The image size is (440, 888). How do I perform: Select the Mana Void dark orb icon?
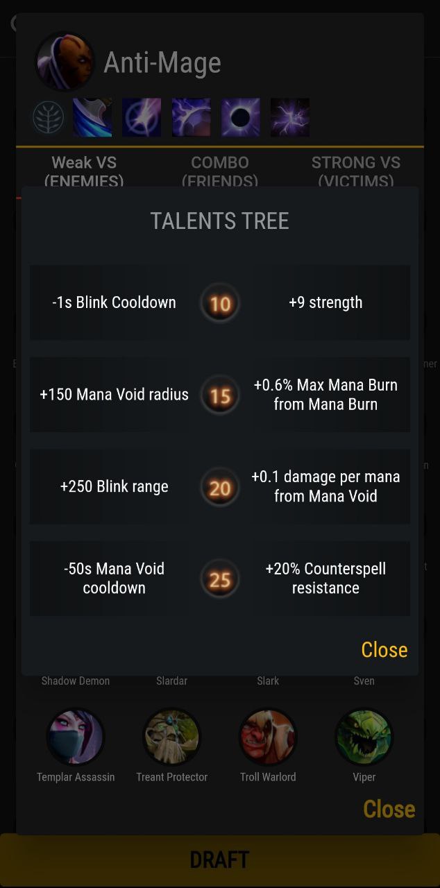pyautogui.click(x=241, y=117)
